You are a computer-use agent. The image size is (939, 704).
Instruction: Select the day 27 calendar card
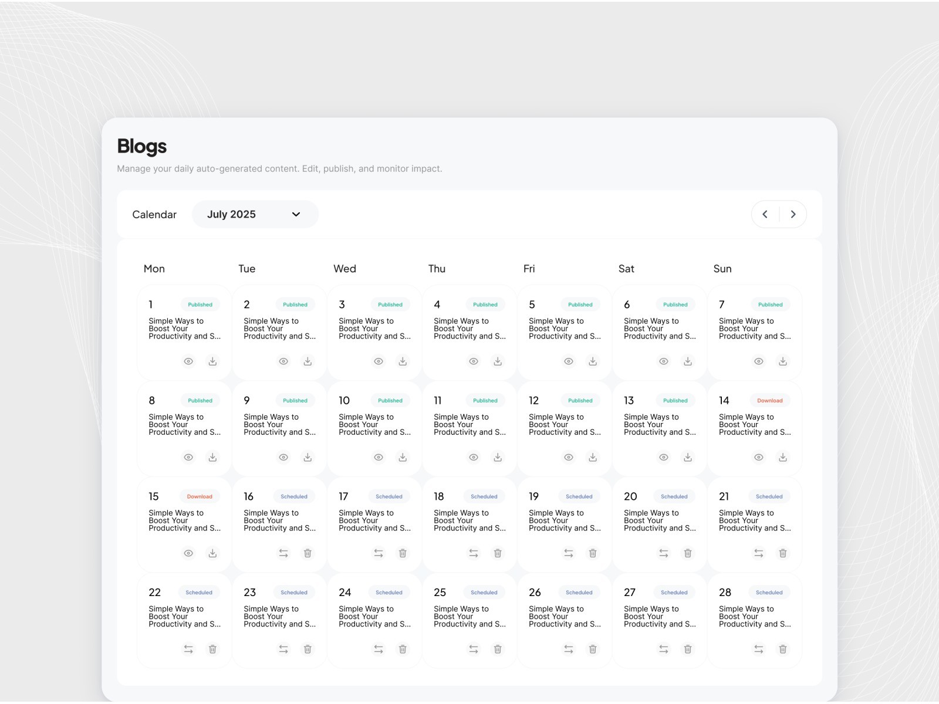pyautogui.click(x=660, y=620)
